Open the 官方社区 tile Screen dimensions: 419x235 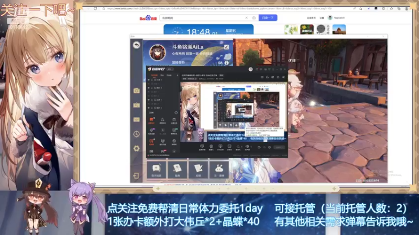pyautogui.click(x=156, y=170)
